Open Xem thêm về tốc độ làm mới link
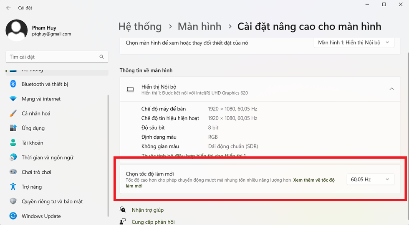 point(314,180)
